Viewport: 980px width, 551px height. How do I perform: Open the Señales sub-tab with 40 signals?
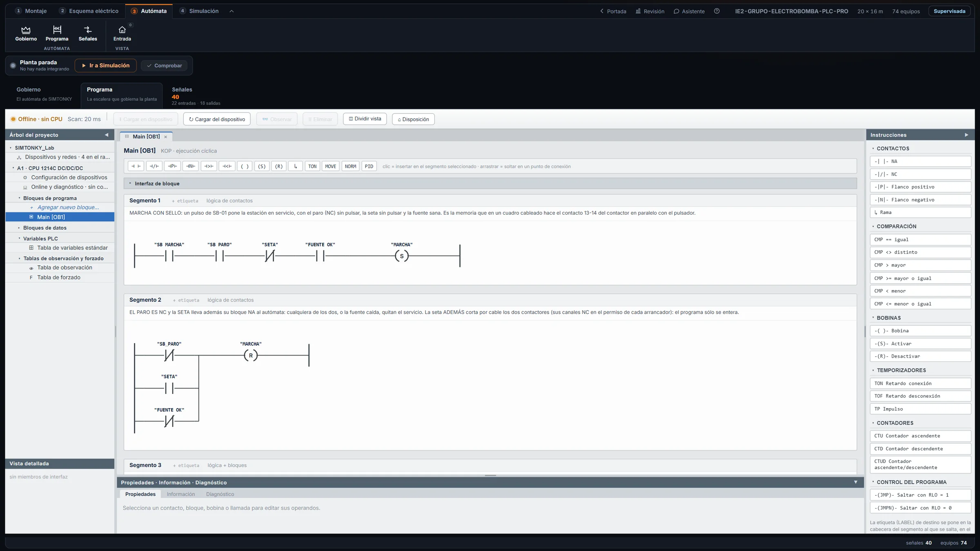pyautogui.click(x=196, y=96)
